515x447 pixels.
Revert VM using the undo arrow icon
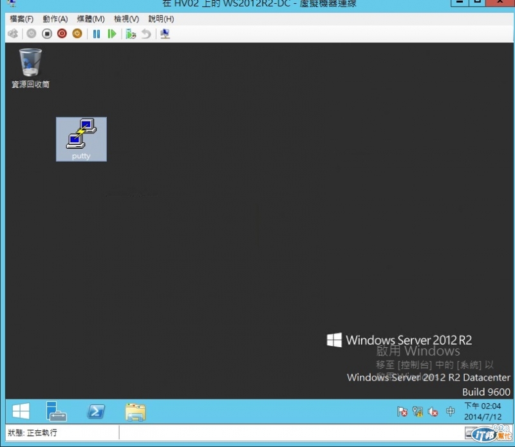(147, 33)
